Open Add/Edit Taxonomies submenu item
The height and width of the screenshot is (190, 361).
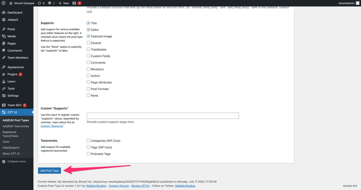click(x=16, y=126)
